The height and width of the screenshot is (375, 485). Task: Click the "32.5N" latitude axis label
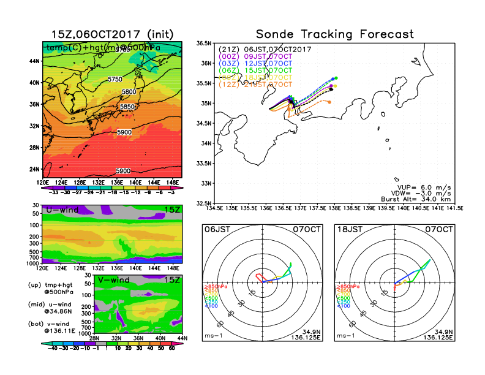(204, 203)
